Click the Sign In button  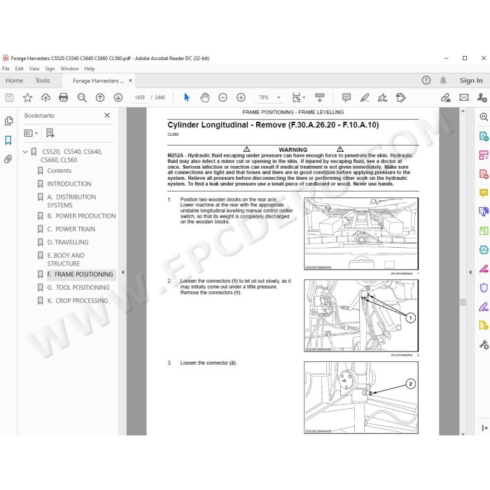coord(471,80)
